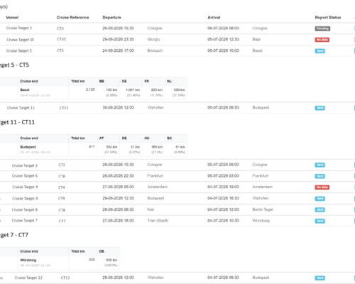Click the Basel cruise end cell

click(x=43, y=92)
